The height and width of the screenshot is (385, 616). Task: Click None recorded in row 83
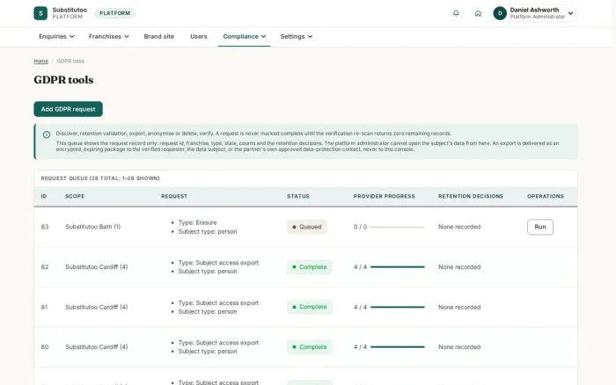click(459, 227)
